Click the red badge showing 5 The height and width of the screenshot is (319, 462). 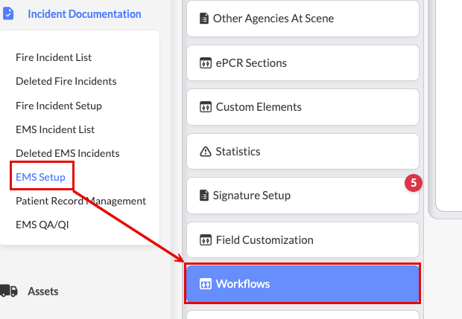click(x=414, y=182)
